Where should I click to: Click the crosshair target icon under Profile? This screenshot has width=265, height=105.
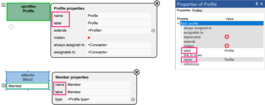point(11,27)
